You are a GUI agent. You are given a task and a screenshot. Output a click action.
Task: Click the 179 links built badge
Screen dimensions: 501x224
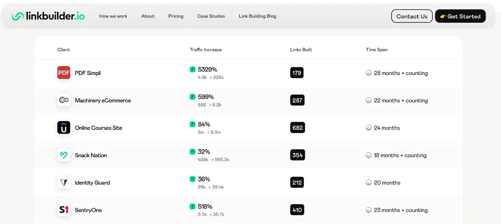[x=297, y=73]
